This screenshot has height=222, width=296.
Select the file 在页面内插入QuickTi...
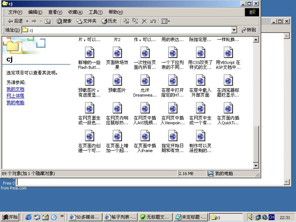coord(228,114)
